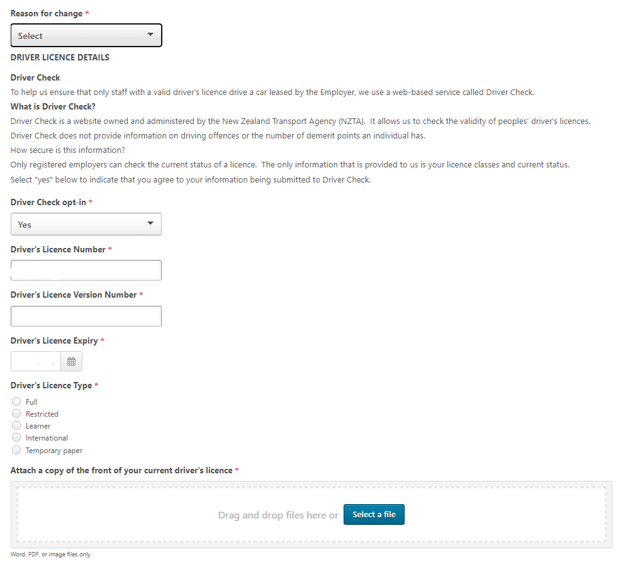Focus the Driver's Licence Number field

(86, 270)
